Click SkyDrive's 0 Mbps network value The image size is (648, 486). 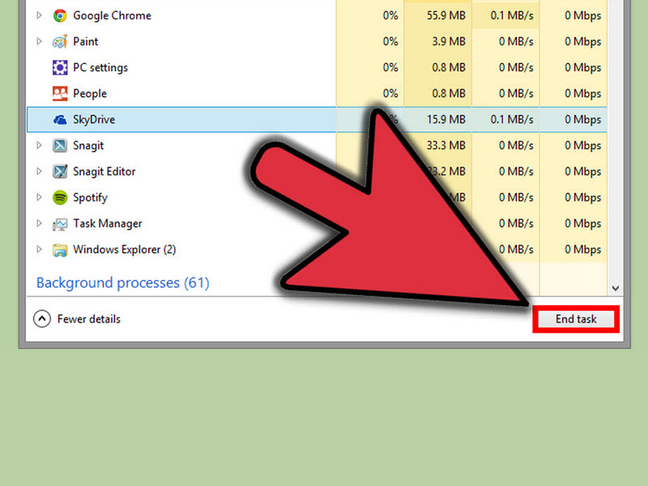[582, 120]
